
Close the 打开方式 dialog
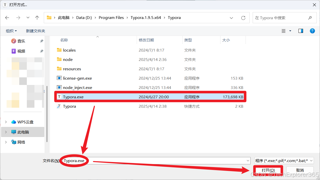coord(314,5)
